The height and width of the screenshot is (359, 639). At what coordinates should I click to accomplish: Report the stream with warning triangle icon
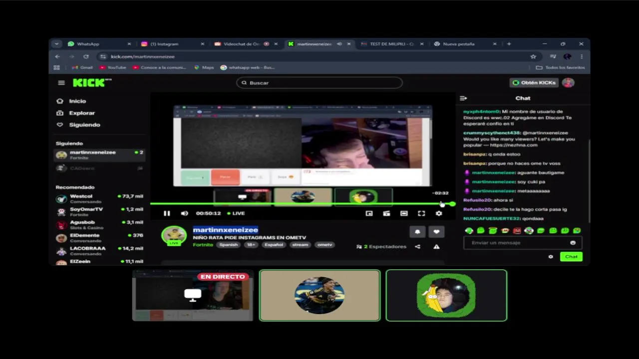436,247
